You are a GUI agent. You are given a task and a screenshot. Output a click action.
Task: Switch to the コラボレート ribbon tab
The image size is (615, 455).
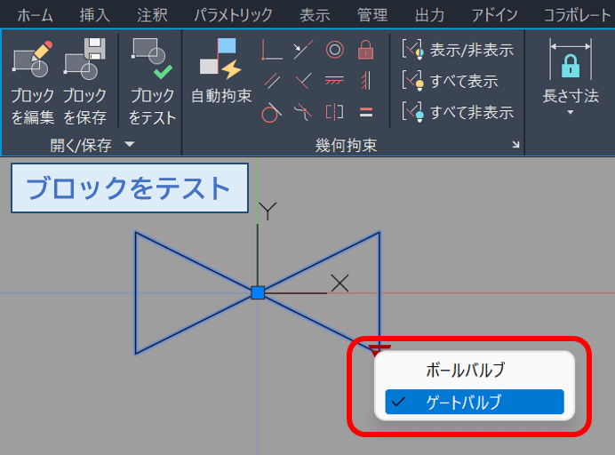577,16
